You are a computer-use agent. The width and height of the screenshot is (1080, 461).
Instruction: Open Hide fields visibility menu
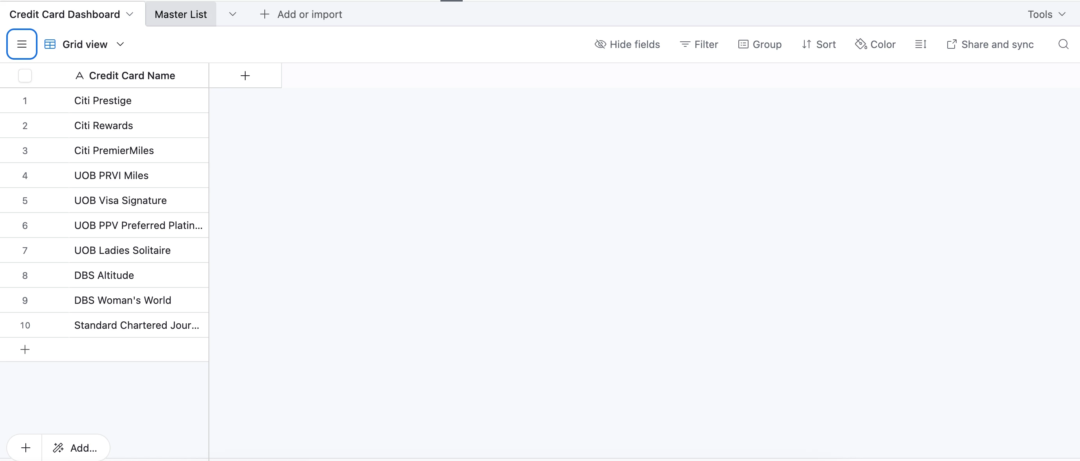(x=627, y=44)
